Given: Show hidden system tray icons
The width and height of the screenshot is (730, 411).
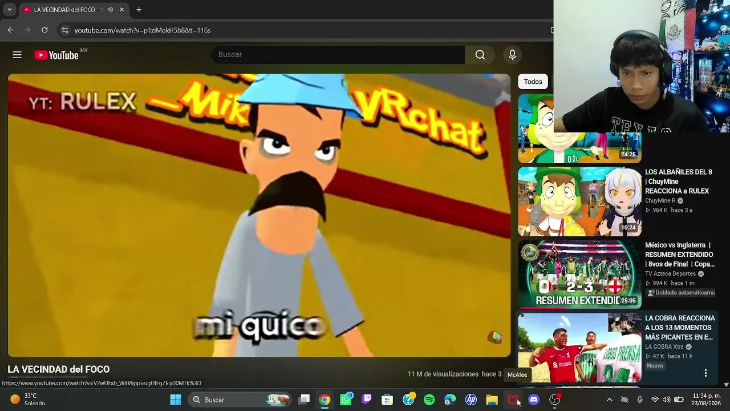Looking at the screenshot, I should click(609, 400).
